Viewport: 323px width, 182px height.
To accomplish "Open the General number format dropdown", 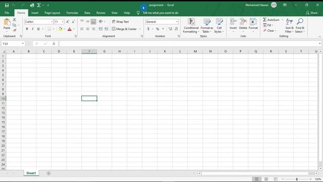I will (177, 22).
